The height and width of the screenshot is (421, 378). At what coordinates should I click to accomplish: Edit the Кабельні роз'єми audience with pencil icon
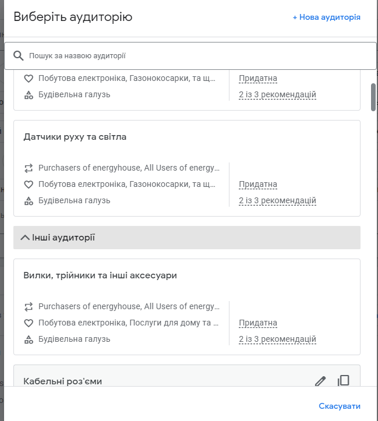coord(320,381)
